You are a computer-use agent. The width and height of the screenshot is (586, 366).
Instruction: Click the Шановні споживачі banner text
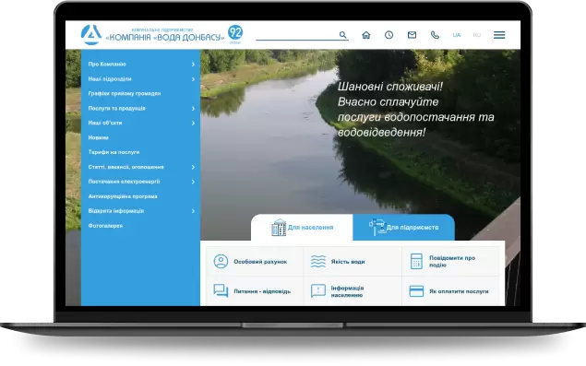415,109
